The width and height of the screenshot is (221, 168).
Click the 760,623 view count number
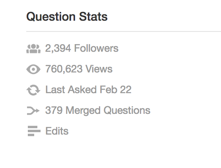(x=64, y=69)
